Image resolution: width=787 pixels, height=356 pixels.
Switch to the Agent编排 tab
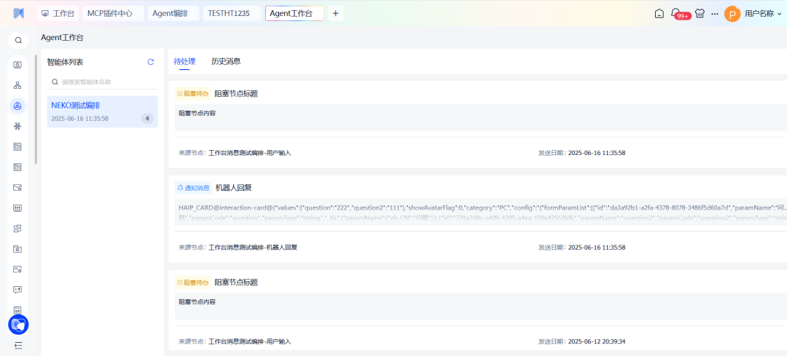pyautogui.click(x=170, y=13)
